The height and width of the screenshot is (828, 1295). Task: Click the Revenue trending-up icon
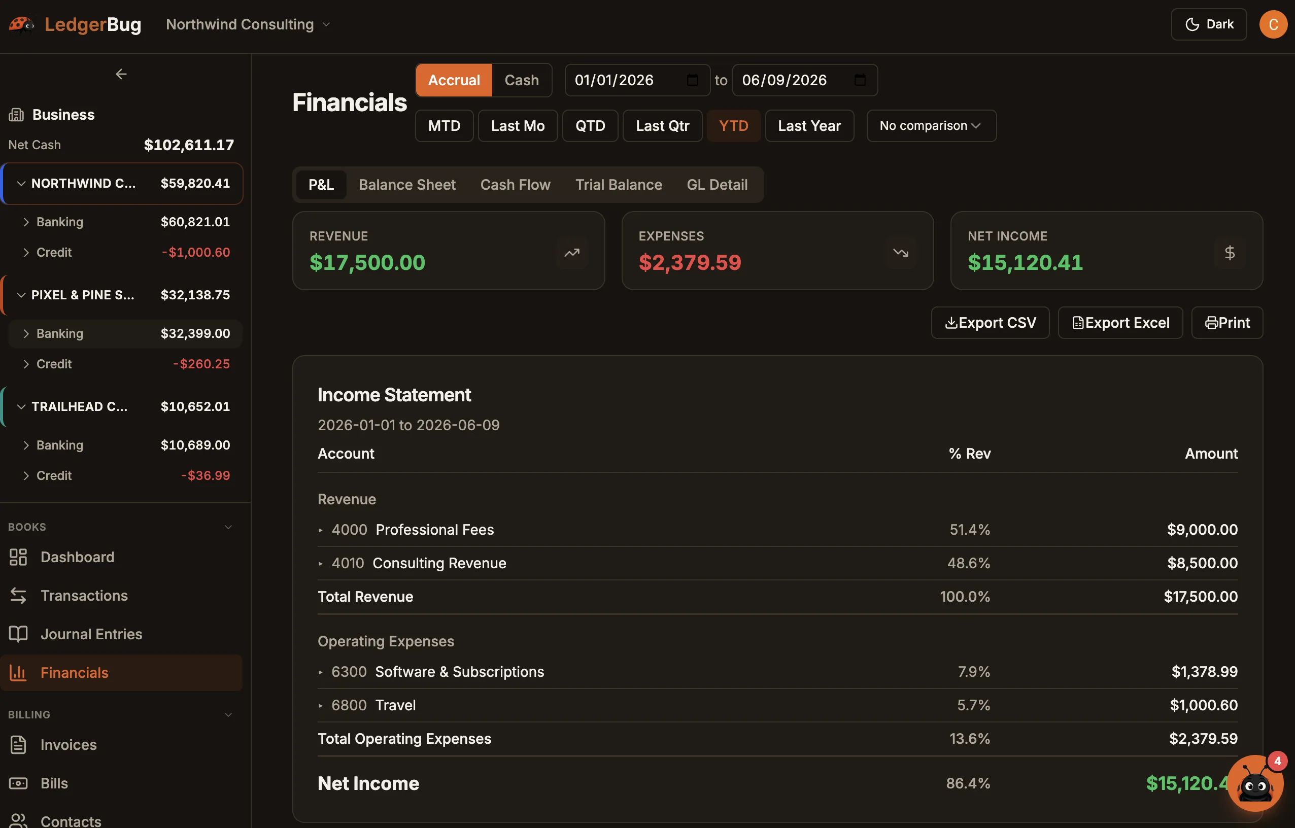click(x=572, y=252)
